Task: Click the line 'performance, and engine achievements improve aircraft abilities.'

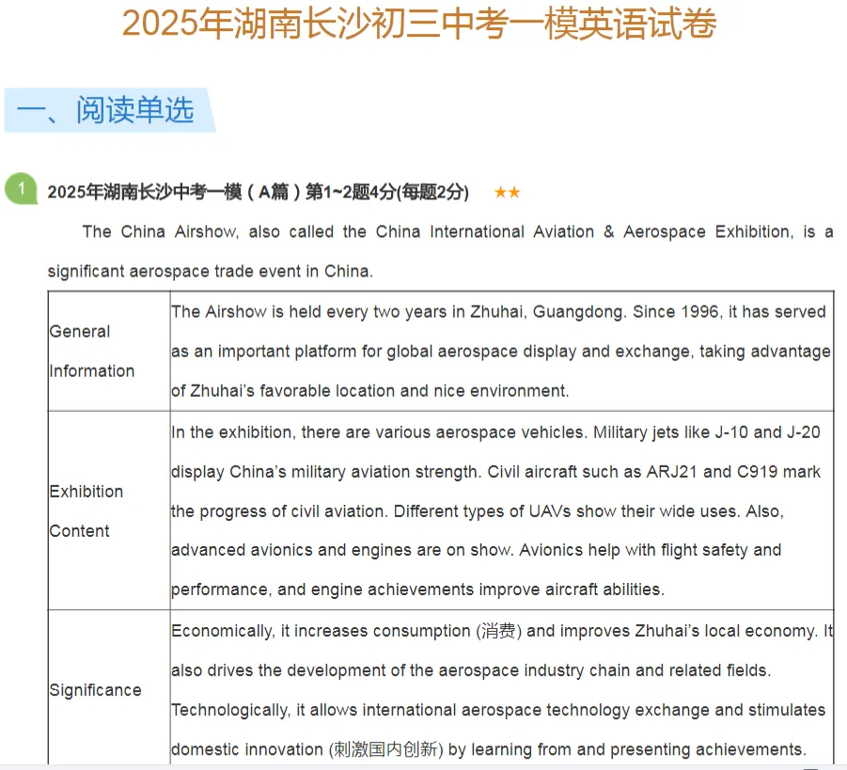Action: point(417,589)
